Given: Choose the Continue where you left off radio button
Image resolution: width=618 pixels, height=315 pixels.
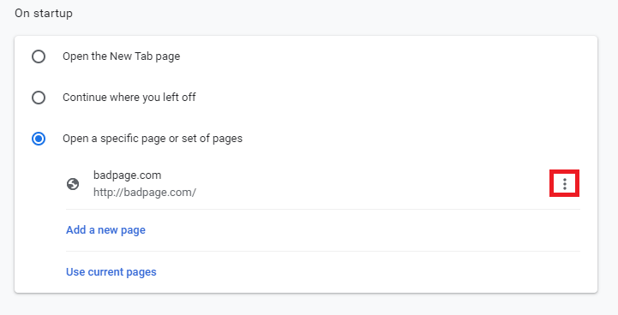Looking at the screenshot, I should pyautogui.click(x=39, y=98).
